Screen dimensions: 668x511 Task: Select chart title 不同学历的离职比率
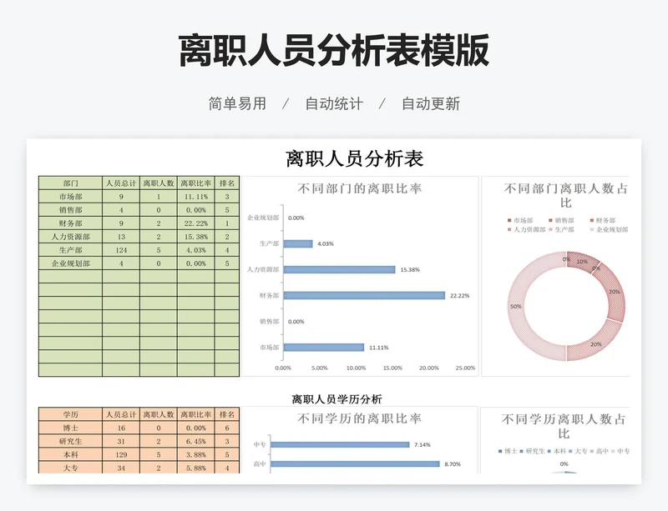click(360, 418)
